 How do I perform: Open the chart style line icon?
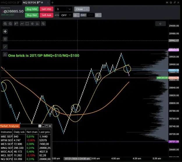coord(22,24)
